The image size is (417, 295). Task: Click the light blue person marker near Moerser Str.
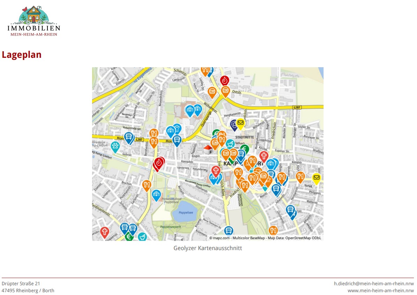pyautogui.click(x=177, y=127)
